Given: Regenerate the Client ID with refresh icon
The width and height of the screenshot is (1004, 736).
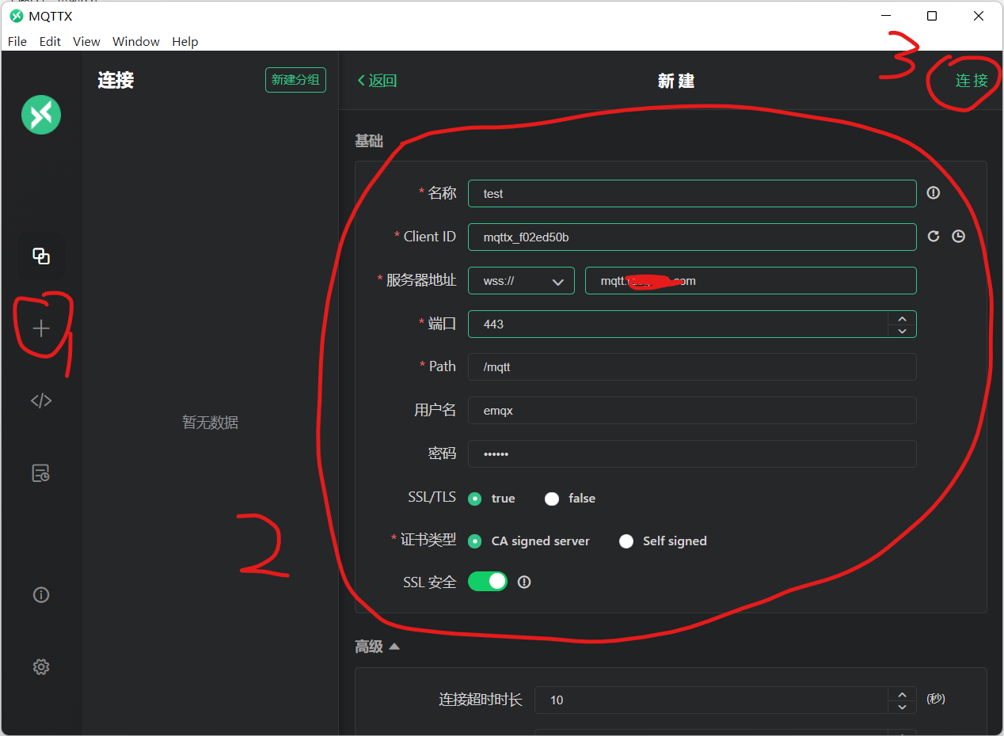Looking at the screenshot, I should 934,237.
